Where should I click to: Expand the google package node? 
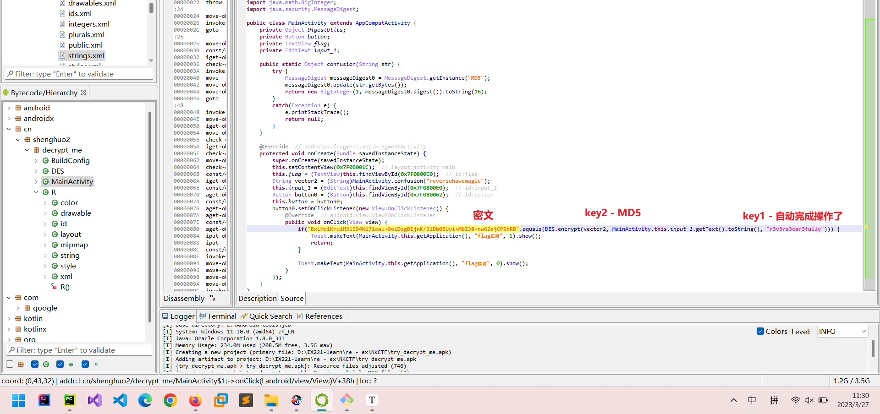(18, 308)
